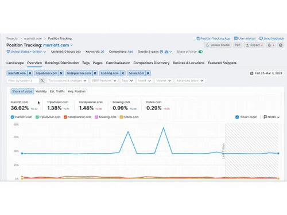Open the Volume filter dropdown
Viewport: 287px width, 215px height.
[x=164, y=81]
